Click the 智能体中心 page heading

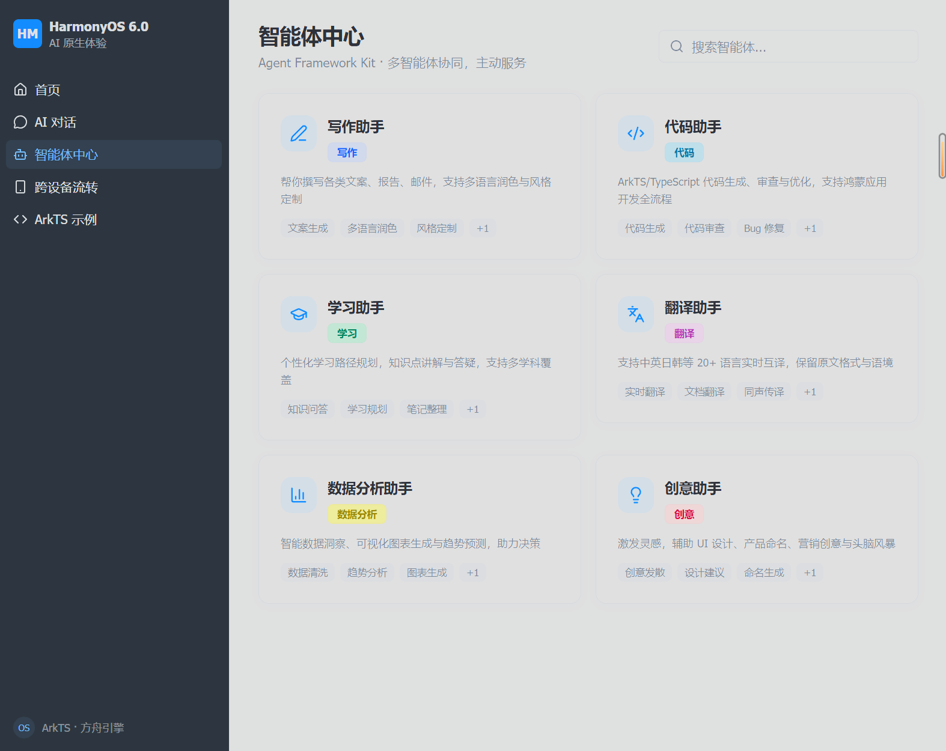click(311, 37)
